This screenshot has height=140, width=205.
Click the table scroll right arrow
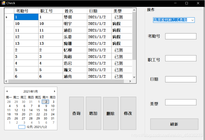(x=130, y=81)
